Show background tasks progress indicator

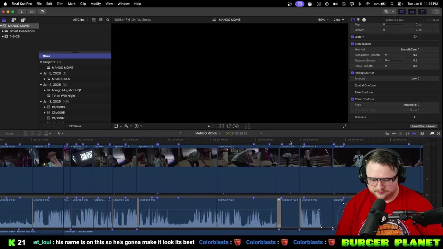tap(42, 12)
